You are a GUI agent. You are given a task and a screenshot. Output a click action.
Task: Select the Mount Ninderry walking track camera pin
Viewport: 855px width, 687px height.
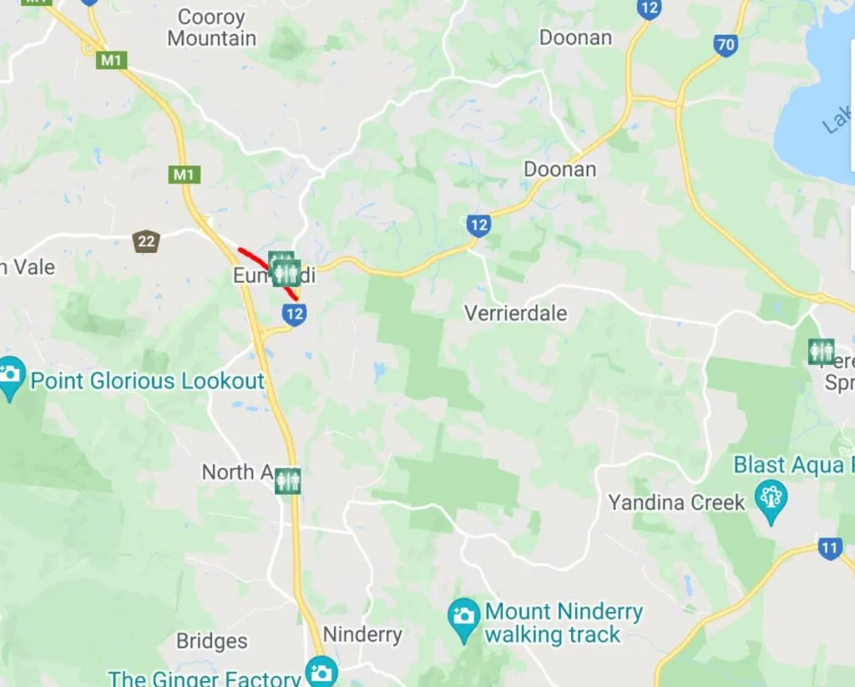(464, 619)
